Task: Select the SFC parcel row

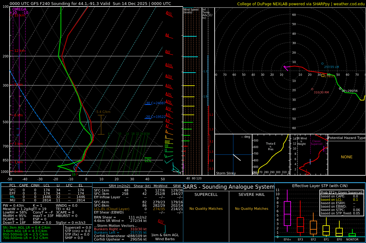Action: [47, 190]
